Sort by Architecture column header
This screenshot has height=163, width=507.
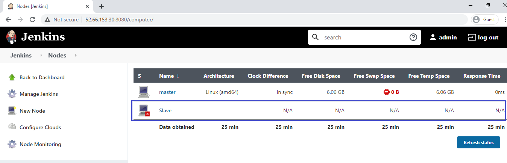click(219, 76)
